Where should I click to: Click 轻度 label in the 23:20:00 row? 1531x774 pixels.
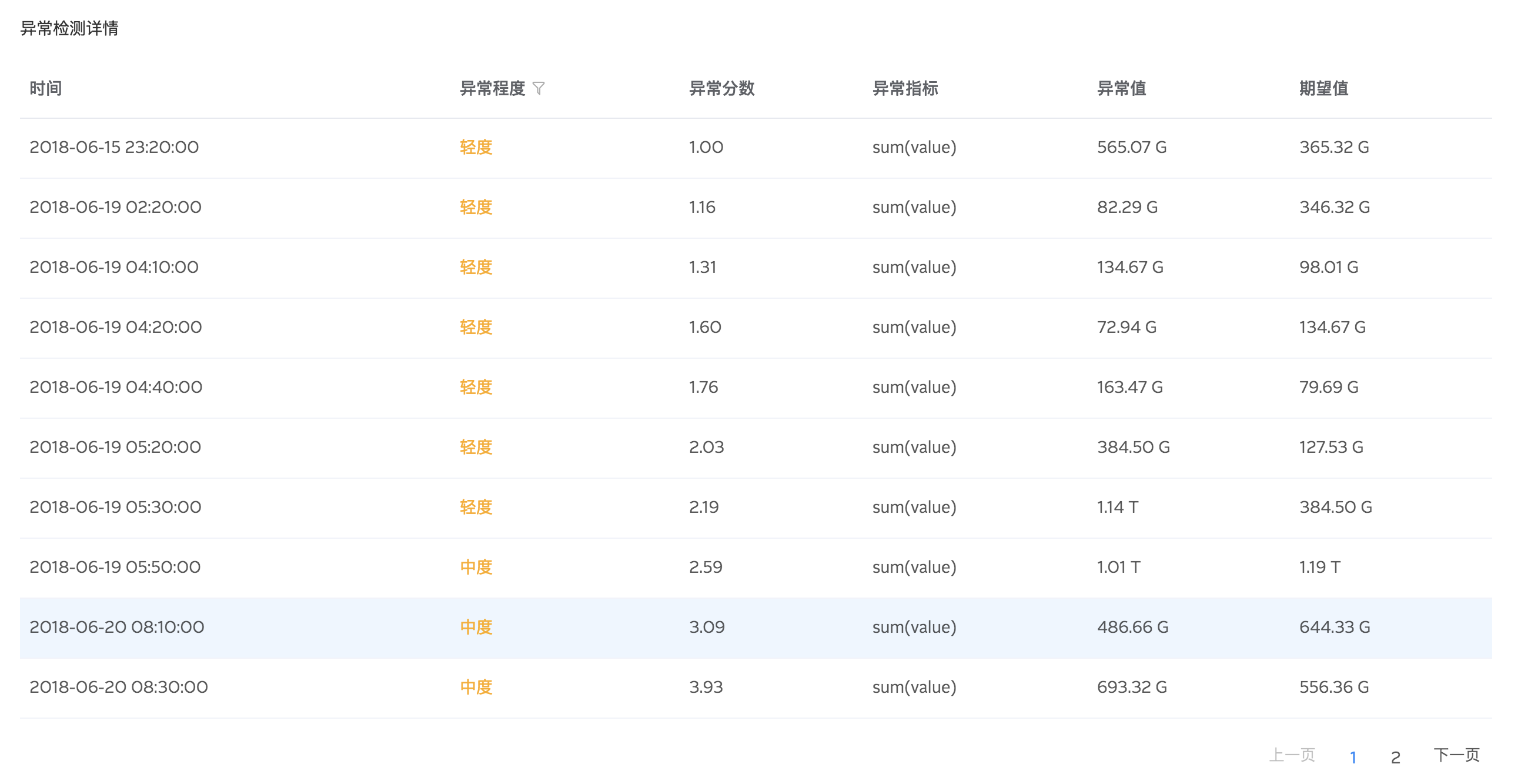pos(476,147)
